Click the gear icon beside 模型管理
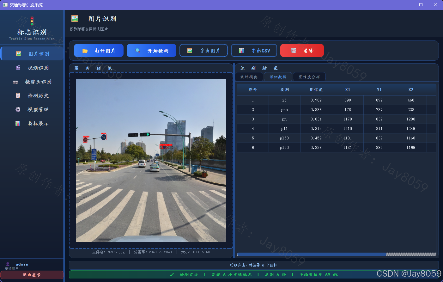This screenshot has width=443, height=282. point(18,109)
